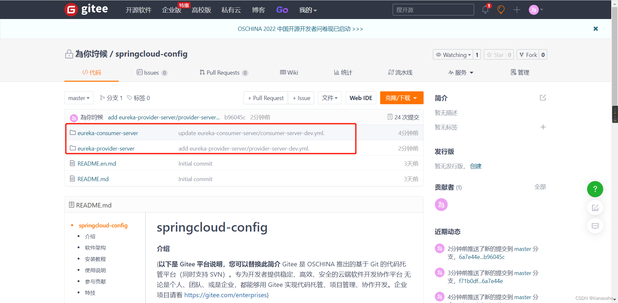Click 创建 to create a release

click(476, 166)
